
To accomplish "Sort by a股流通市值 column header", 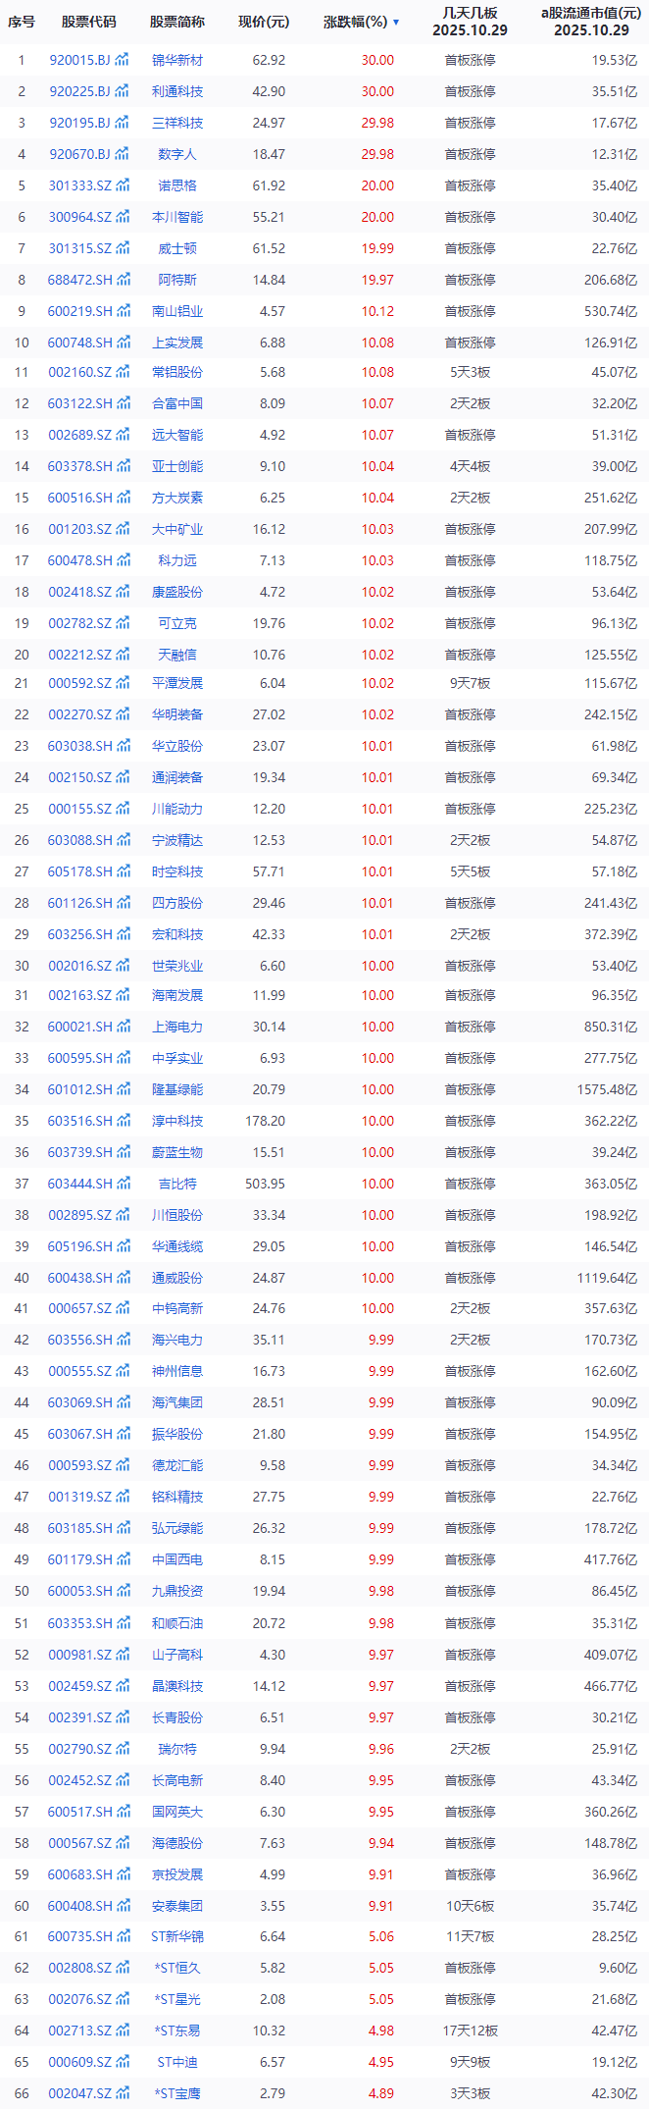I will (591, 22).
